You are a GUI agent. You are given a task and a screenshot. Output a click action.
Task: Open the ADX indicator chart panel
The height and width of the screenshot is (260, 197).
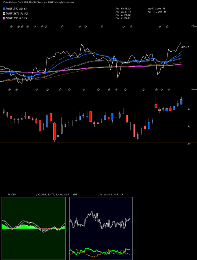tap(101, 228)
